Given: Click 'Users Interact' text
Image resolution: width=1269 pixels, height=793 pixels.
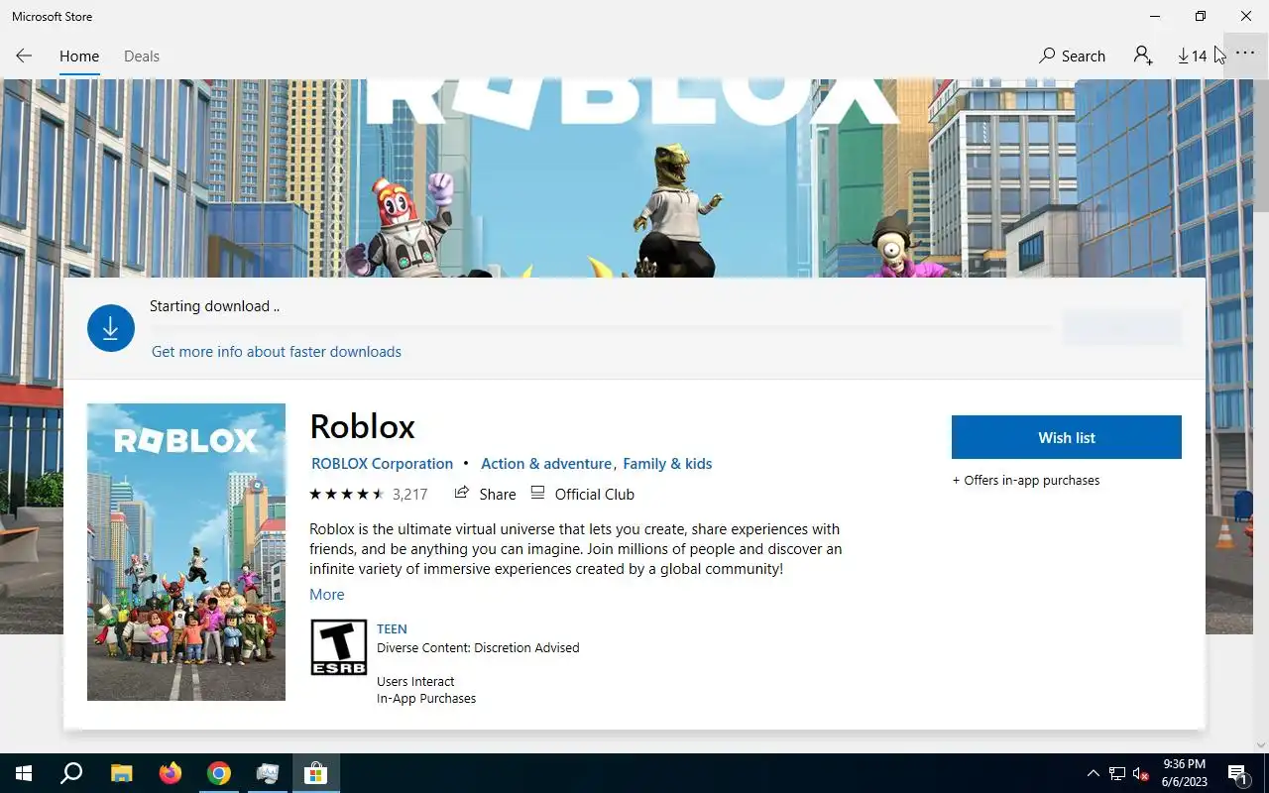Looking at the screenshot, I should click(x=415, y=682).
